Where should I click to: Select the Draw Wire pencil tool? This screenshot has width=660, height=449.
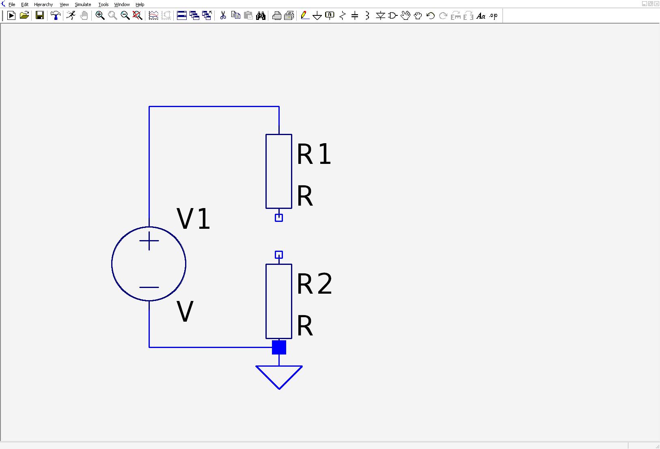click(305, 16)
